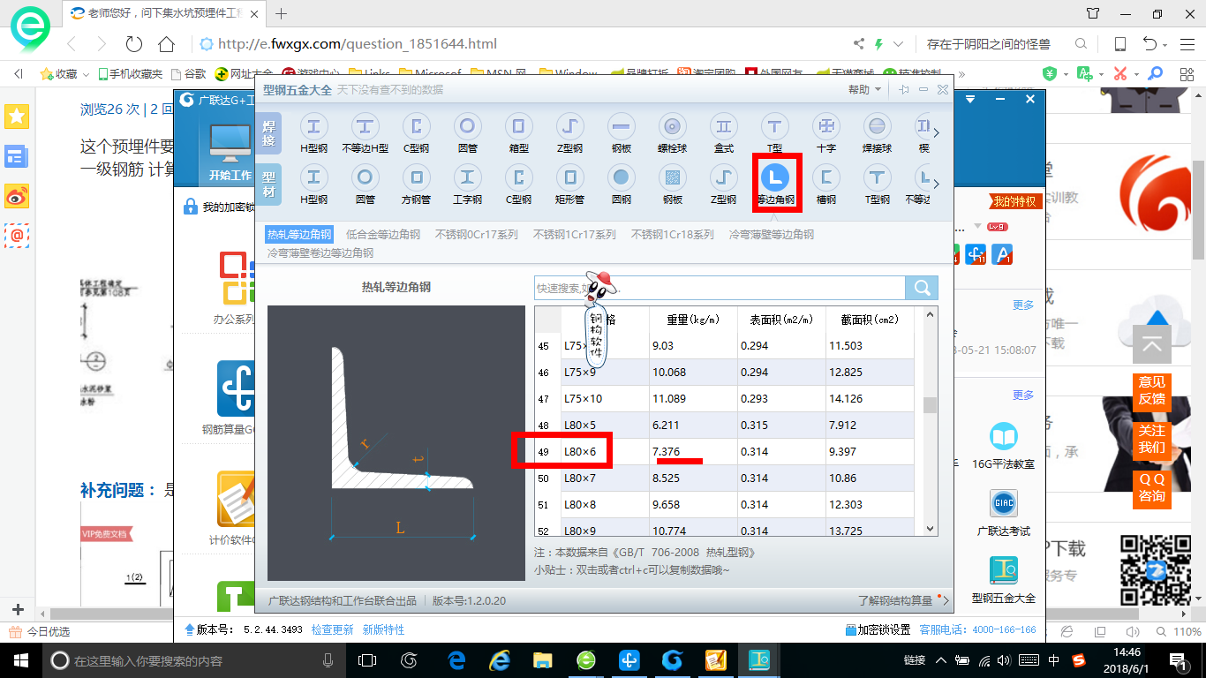Click the quick search magnifier button
This screenshot has width=1206, height=678.
pos(922,288)
